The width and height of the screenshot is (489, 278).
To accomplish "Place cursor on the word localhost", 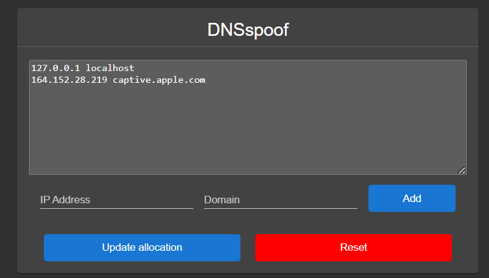I will [109, 68].
